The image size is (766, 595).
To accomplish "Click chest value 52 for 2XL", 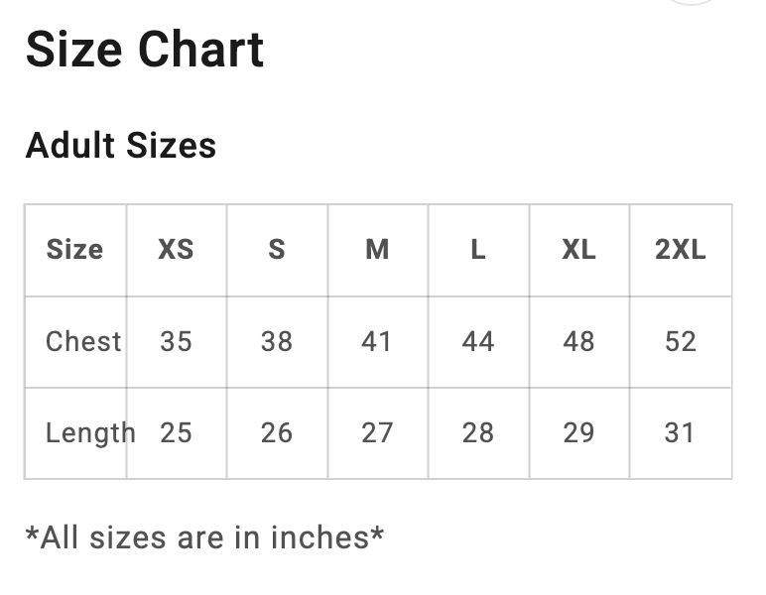I will point(680,341).
